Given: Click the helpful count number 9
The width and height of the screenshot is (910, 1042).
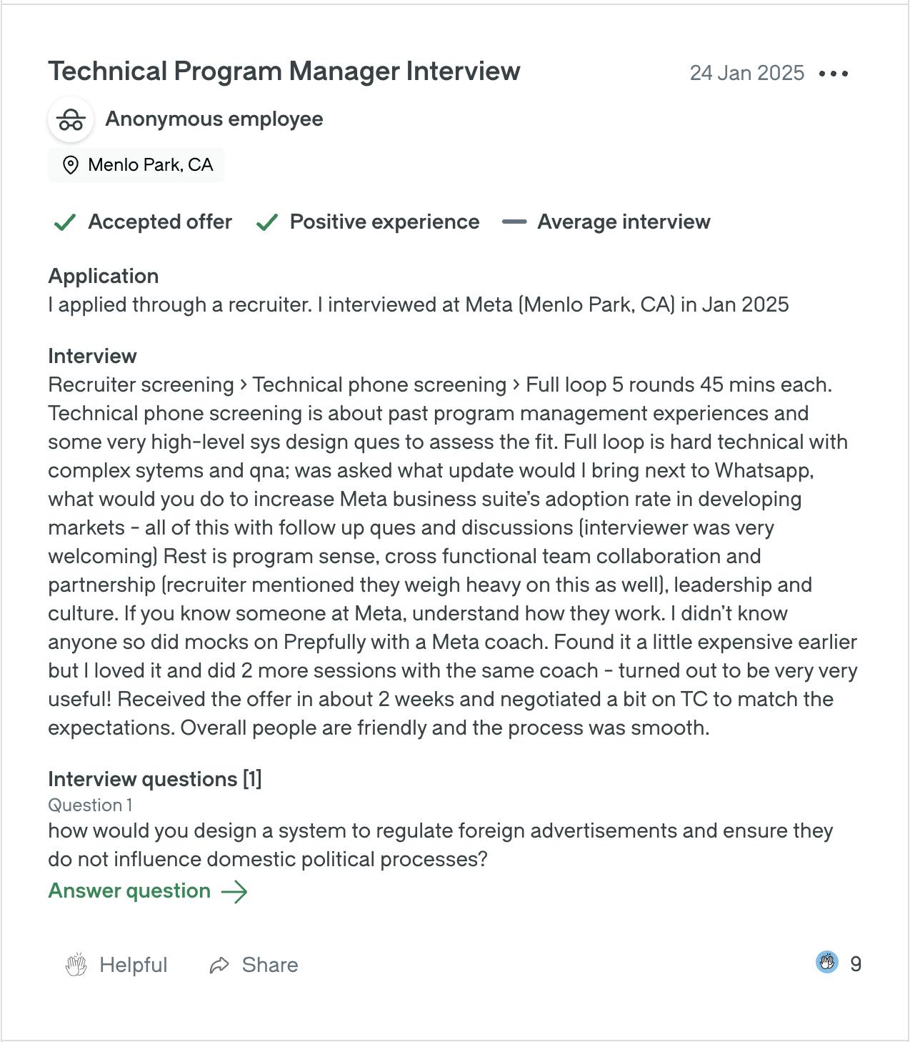Looking at the screenshot, I should pos(856,964).
